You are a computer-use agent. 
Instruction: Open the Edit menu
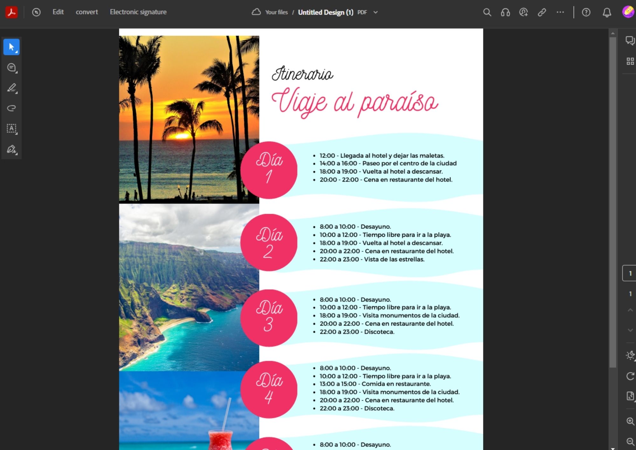coord(58,12)
